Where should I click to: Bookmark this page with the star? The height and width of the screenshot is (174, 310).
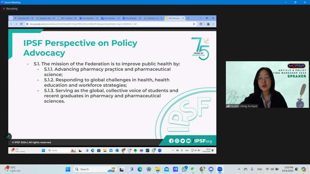tap(194, 24)
